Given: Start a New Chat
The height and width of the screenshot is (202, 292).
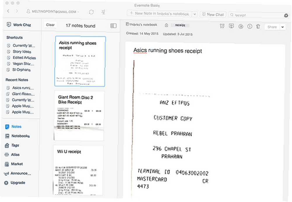Looking at the screenshot, I should pyautogui.click(x=213, y=14).
